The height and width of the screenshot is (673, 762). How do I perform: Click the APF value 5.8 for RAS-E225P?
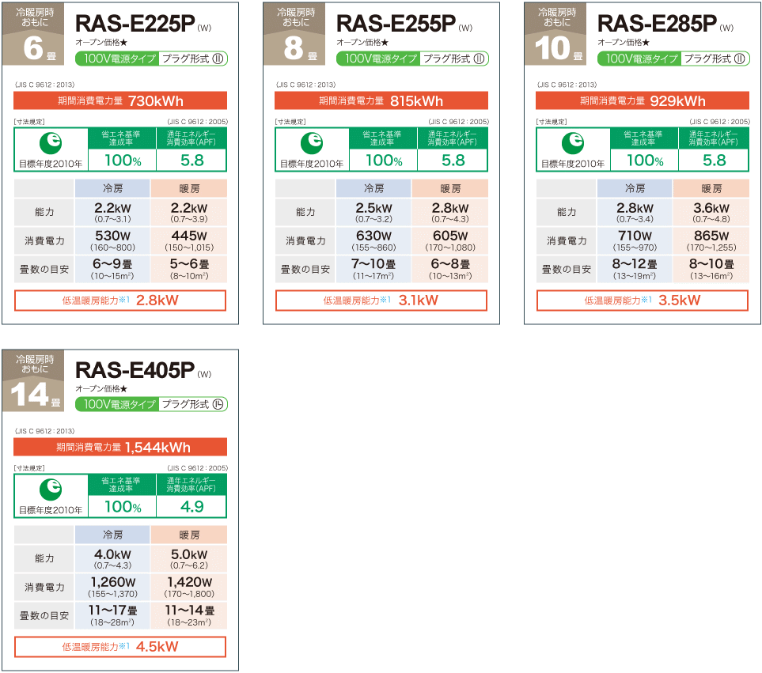pos(192,161)
